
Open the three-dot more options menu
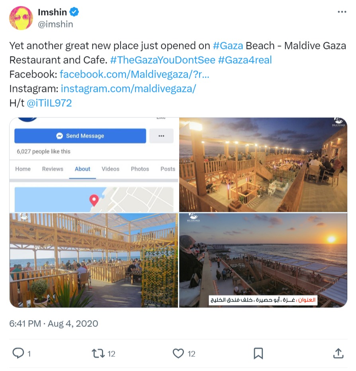342,12
